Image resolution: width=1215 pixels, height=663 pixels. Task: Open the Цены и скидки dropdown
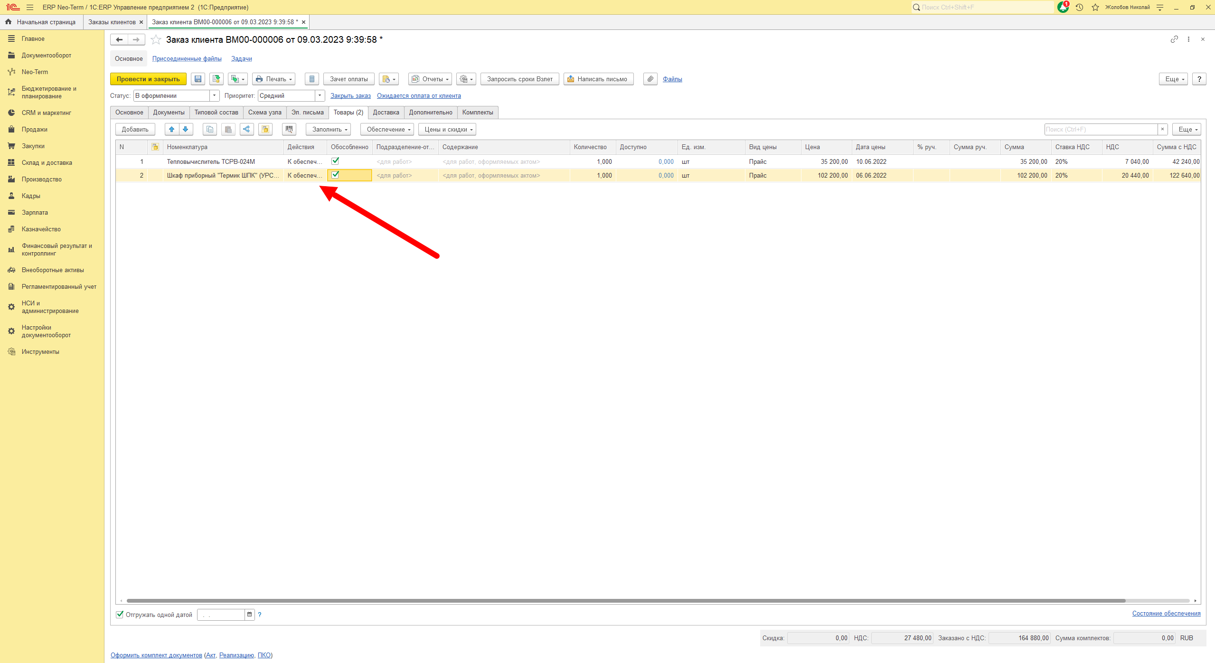[x=447, y=129]
